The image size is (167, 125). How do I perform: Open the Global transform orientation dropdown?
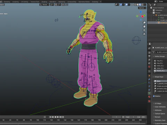pos(45,5)
